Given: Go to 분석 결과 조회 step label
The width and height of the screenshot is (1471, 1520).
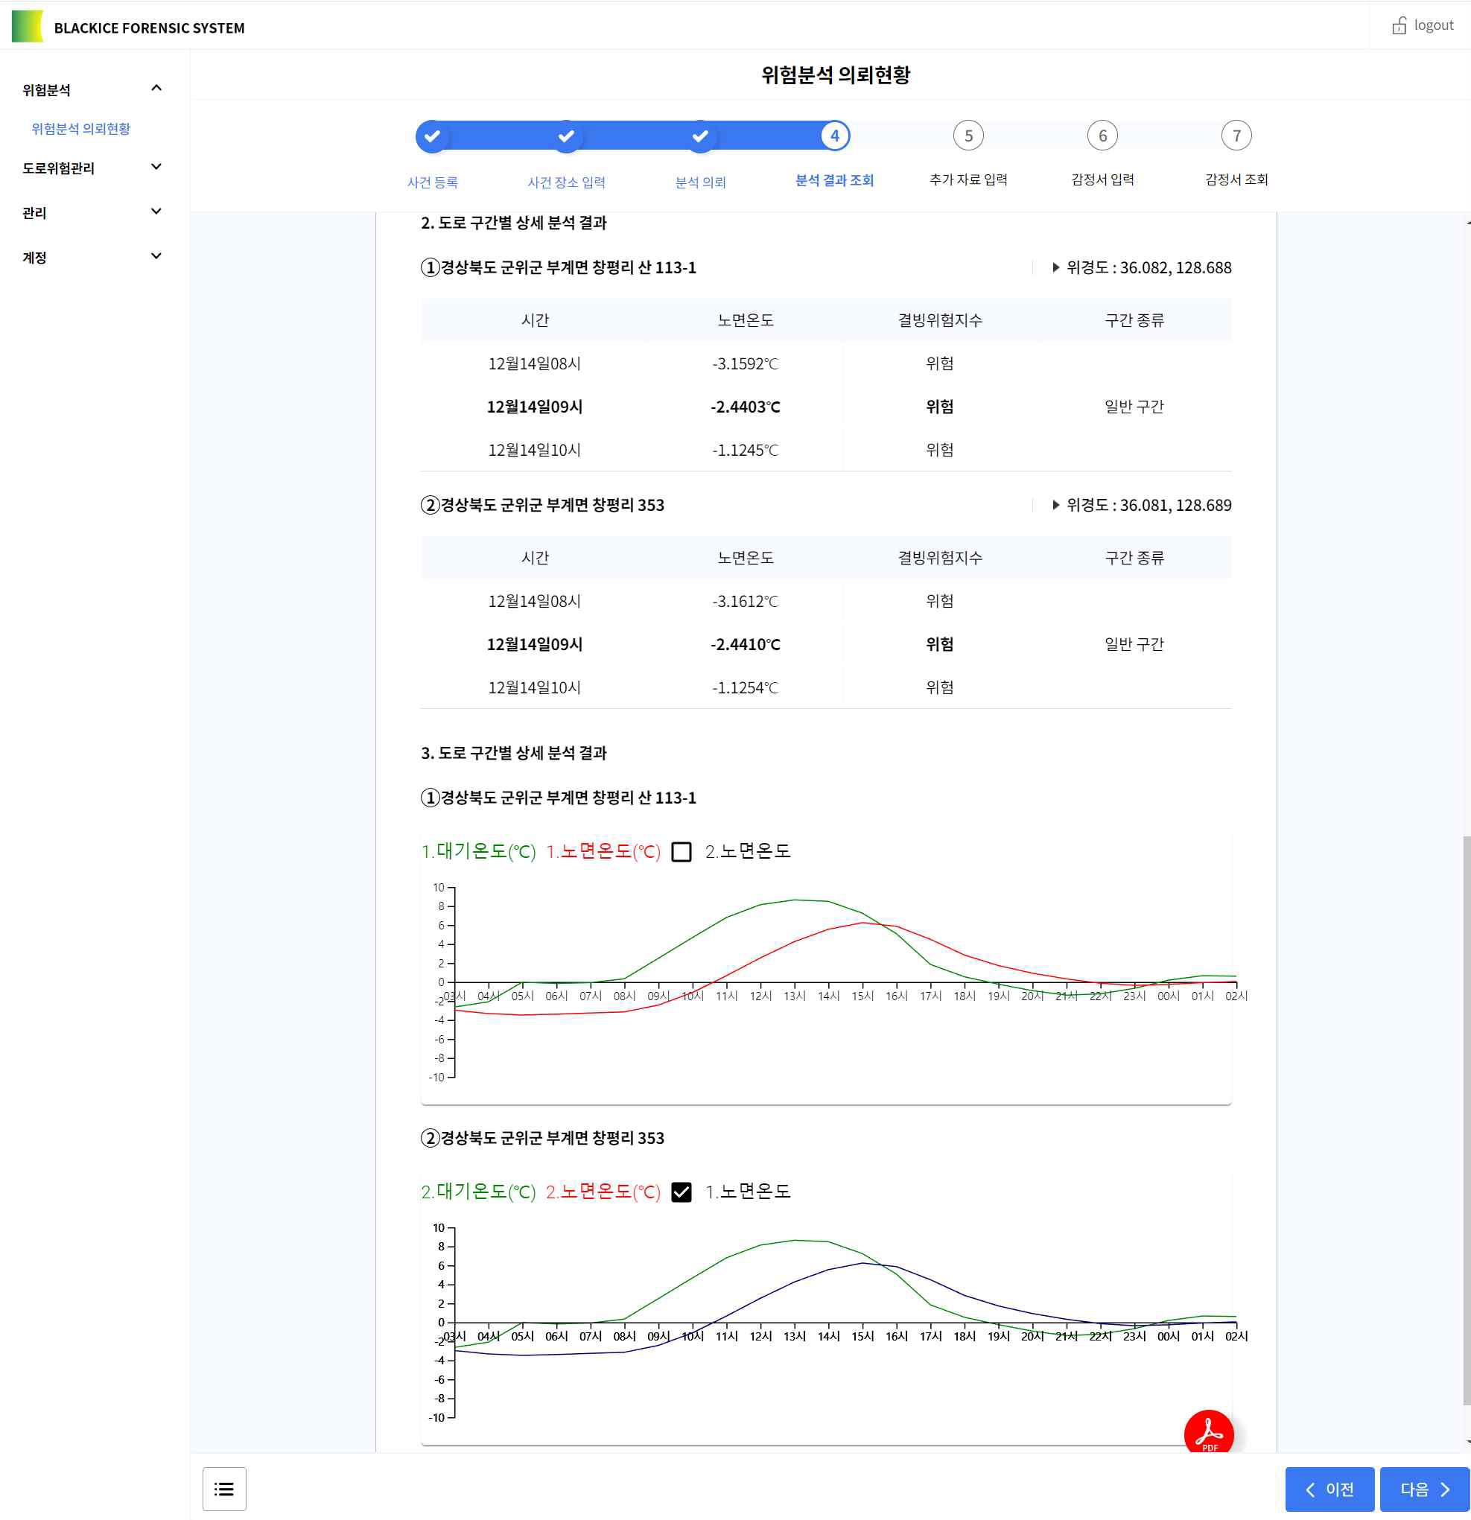Looking at the screenshot, I should click(834, 180).
